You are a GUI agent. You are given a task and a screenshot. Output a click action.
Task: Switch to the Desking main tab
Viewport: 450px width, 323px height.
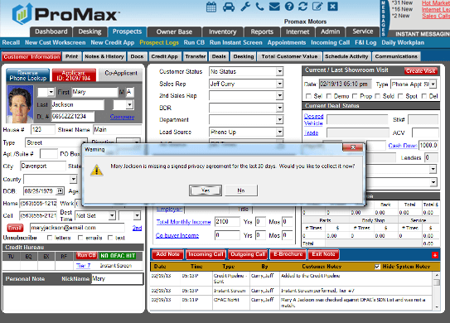pyautogui.click(x=90, y=31)
